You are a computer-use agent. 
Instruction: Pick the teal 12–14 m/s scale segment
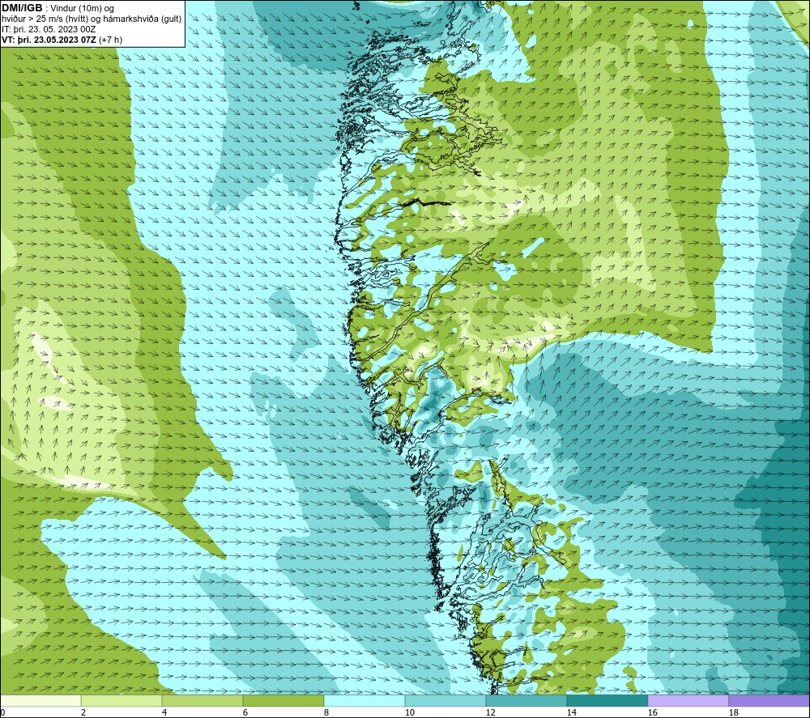click(x=526, y=700)
